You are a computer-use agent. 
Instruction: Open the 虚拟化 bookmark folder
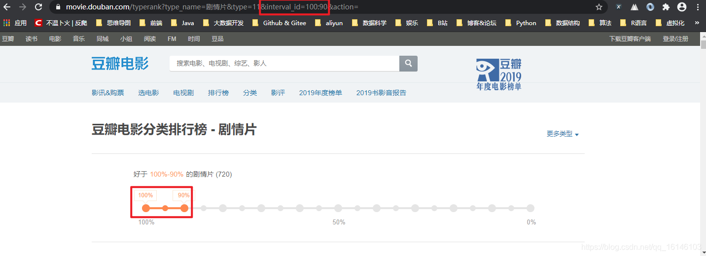click(x=670, y=23)
